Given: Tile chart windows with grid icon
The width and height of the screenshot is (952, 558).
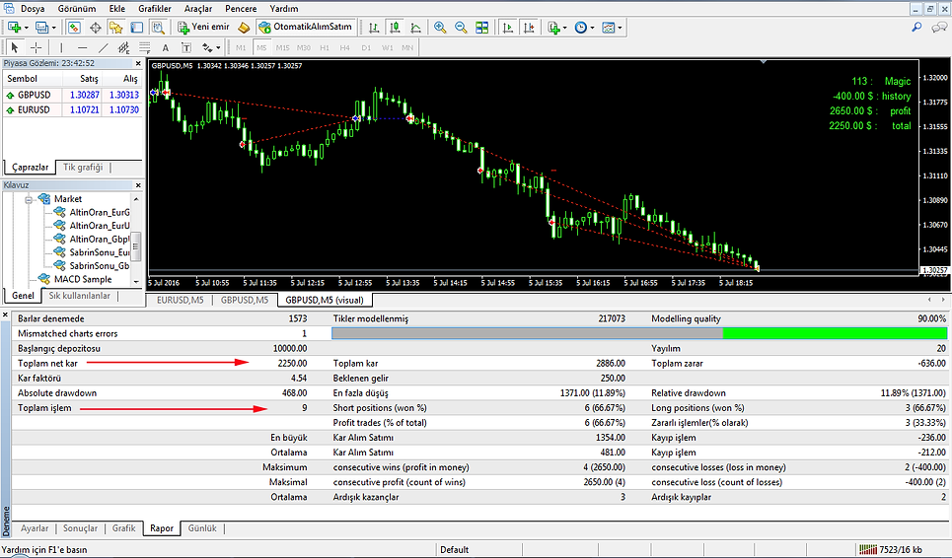Looking at the screenshot, I should [x=482, y=28].
